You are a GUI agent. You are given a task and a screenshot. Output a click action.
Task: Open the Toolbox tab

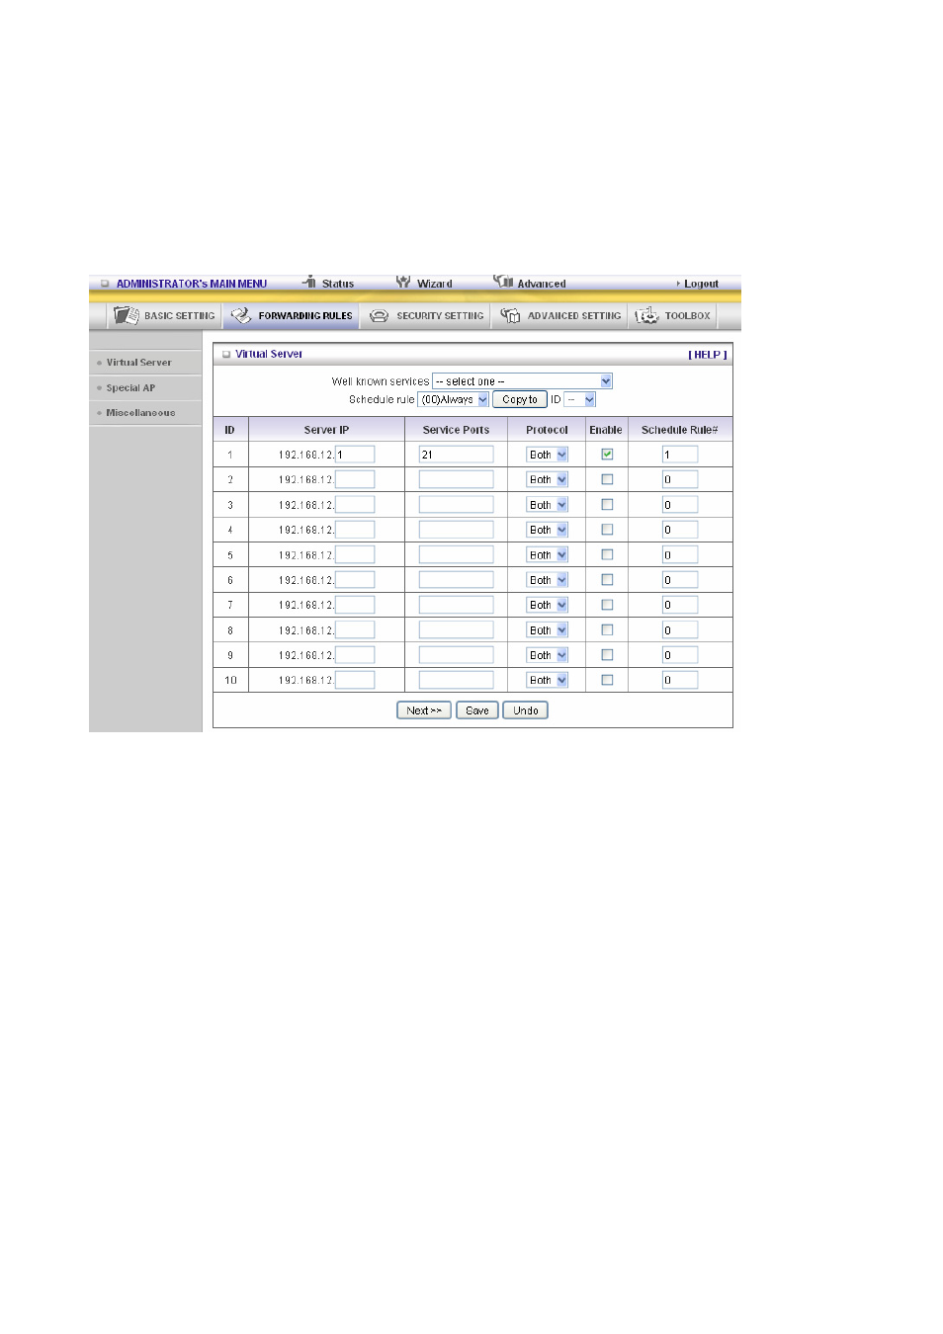673,316
